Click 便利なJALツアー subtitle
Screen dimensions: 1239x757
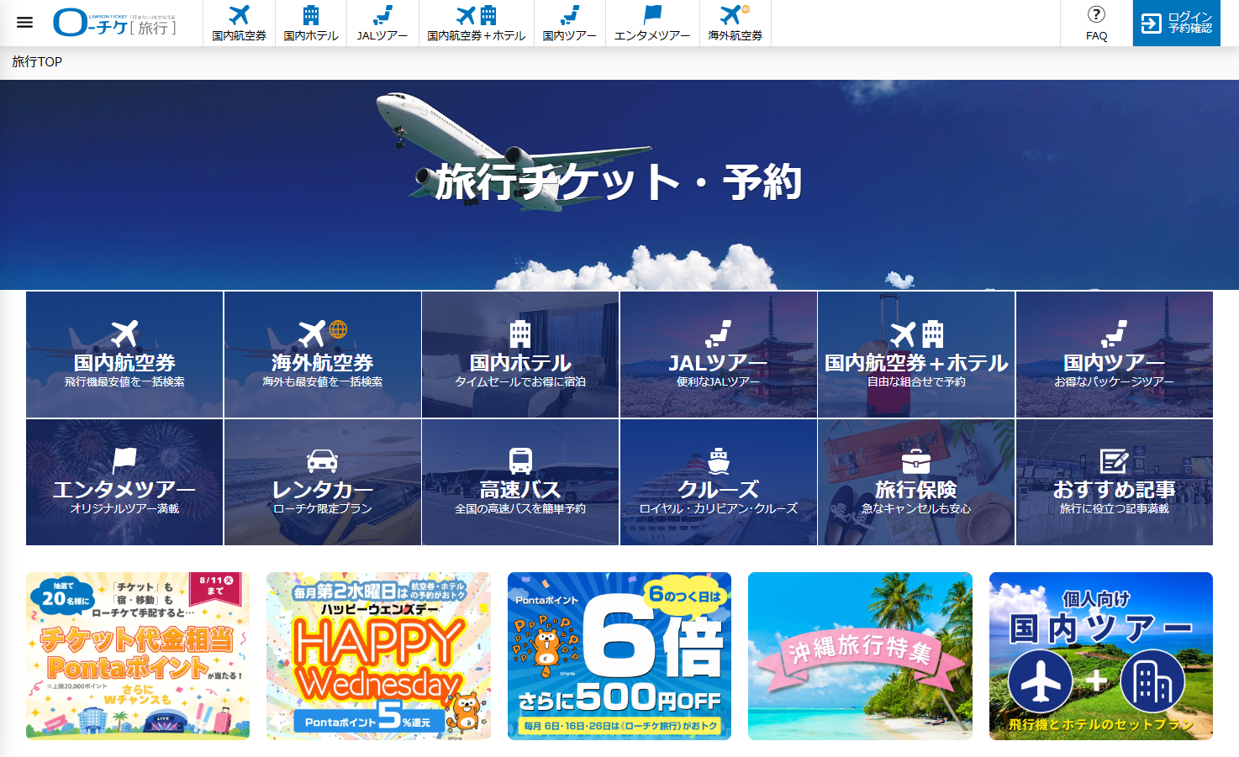point(719,382)
